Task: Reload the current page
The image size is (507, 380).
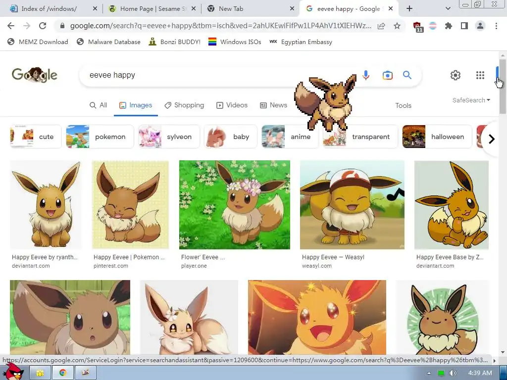Action: (43, 26)
